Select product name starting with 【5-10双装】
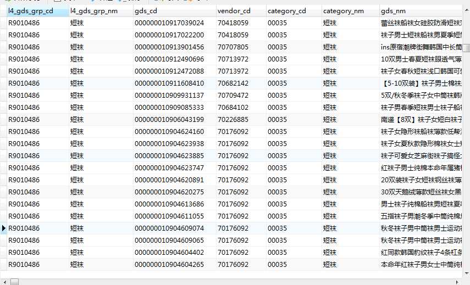Viewport: 470px width, 285px height. coord(421,83)
